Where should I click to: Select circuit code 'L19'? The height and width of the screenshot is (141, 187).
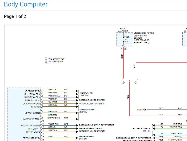pos(66,102)
